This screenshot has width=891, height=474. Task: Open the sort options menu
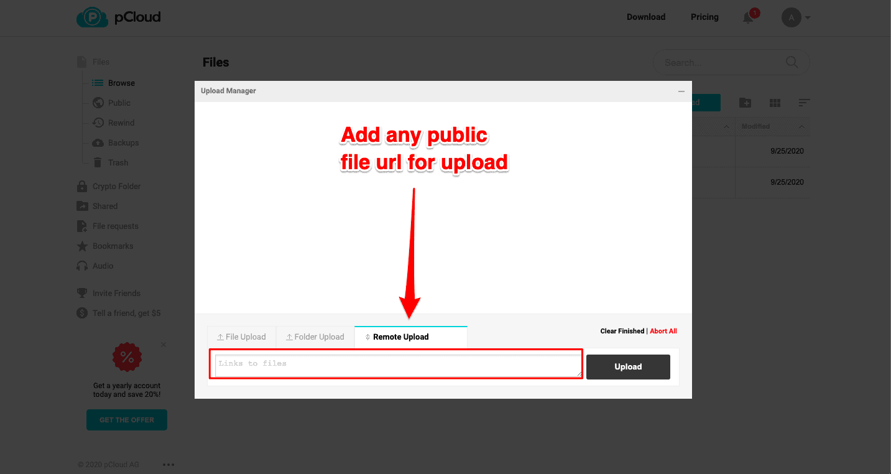805,102
